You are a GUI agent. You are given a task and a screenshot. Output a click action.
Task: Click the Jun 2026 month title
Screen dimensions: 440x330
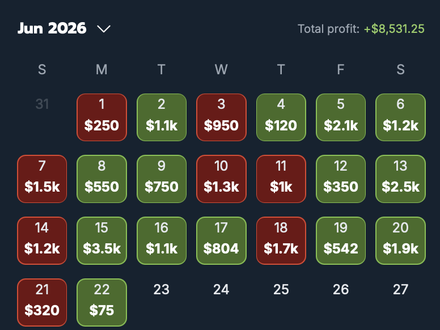[52, 28]
